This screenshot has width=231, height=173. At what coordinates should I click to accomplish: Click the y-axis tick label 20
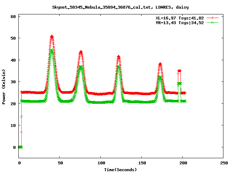pos(13,104)
